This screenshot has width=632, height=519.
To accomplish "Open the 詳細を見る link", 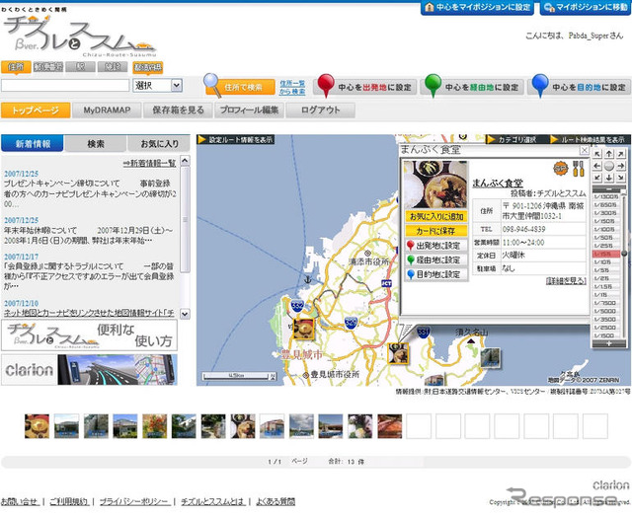I will pyautogui.click(x=566, y=280).
